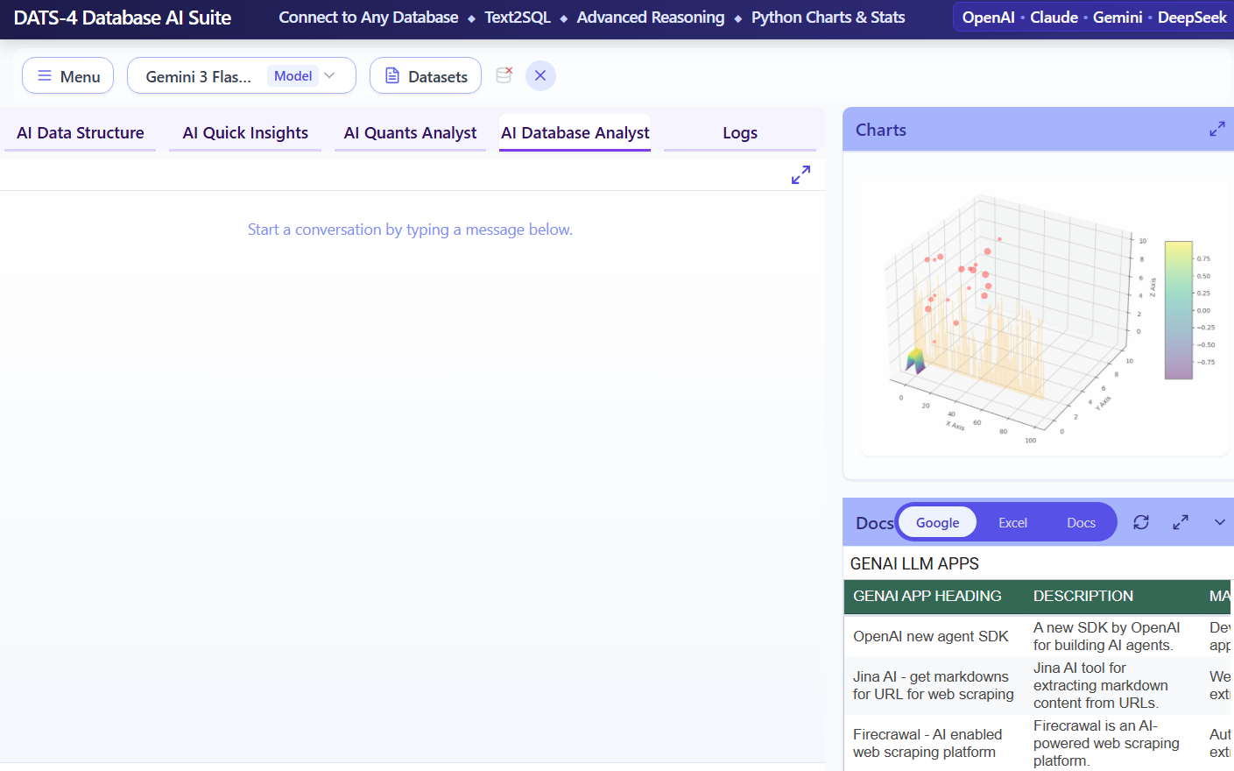The width and height of the screenshot is (1234, 771).
Task: Refresh the Docs panel
Action: click(1141, 522)
